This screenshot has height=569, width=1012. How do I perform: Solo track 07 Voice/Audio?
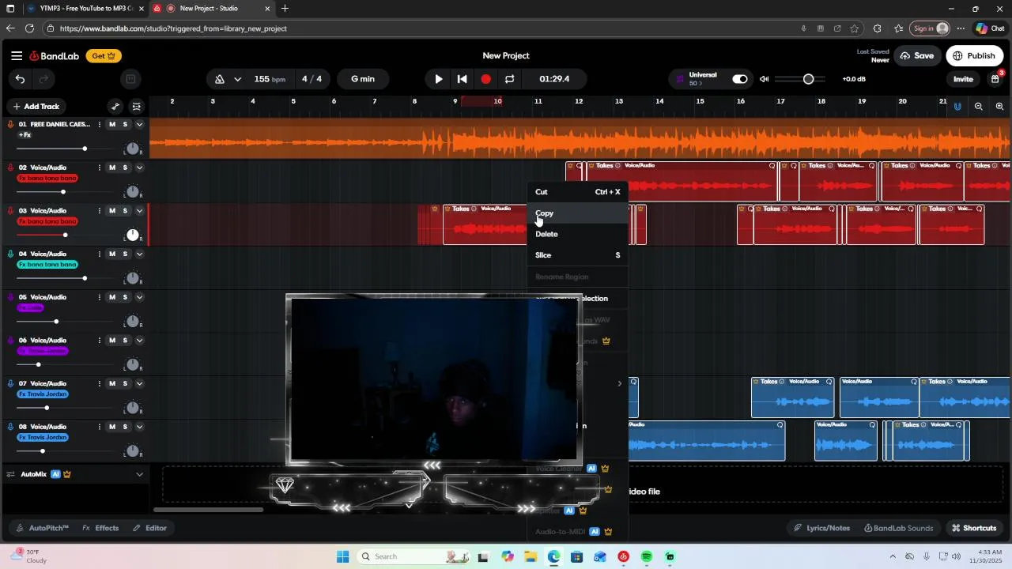(x=125, y=384)
